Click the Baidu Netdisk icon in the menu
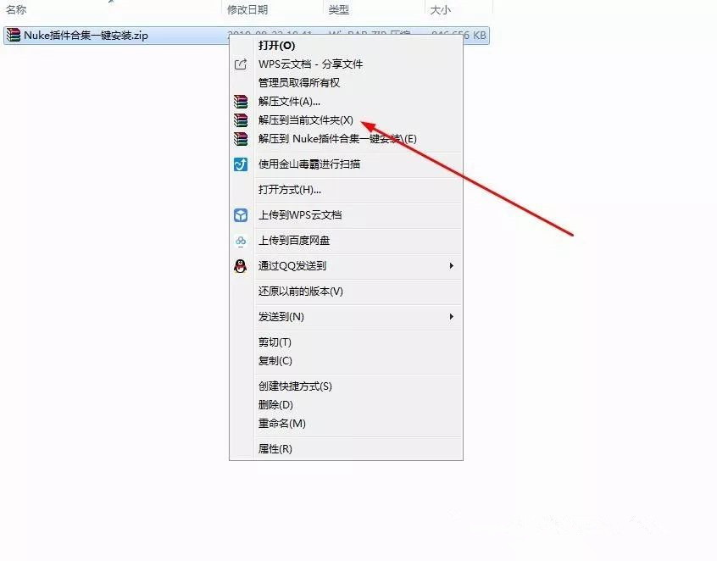 tap(241, 241)
